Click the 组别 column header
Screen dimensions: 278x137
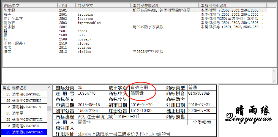click(67, 6)
